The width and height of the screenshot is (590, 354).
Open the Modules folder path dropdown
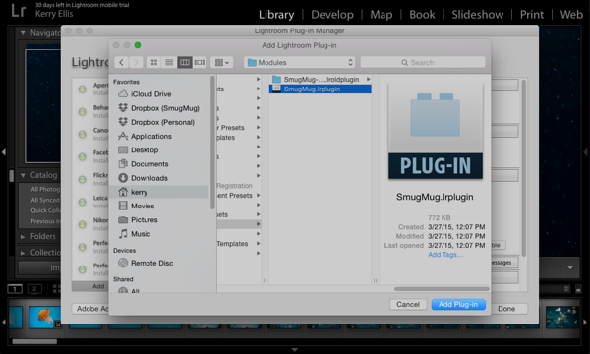[x=300, y=63]
